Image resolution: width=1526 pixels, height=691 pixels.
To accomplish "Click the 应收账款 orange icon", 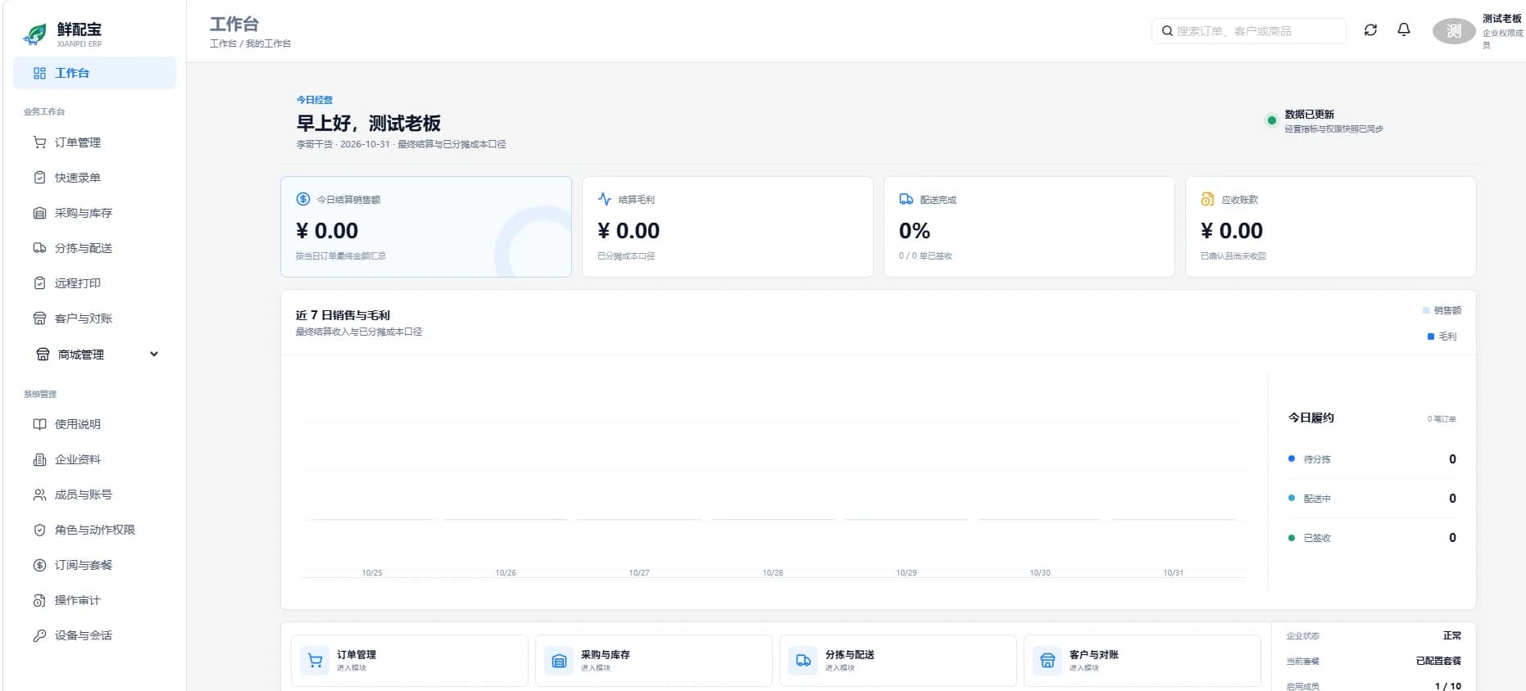I will 1207,199.
